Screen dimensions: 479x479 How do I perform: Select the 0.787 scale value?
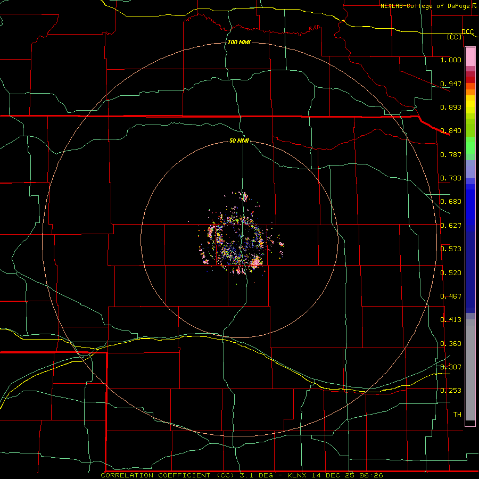pyautogui.click(x=451, y=154)
